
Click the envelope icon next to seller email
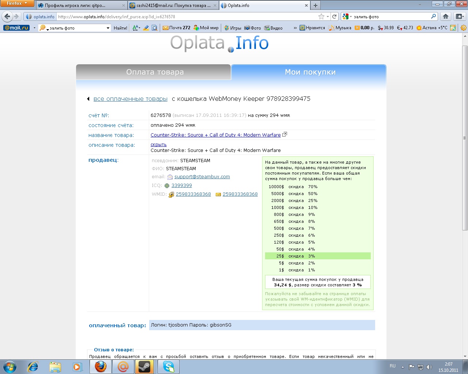[170, 177]
